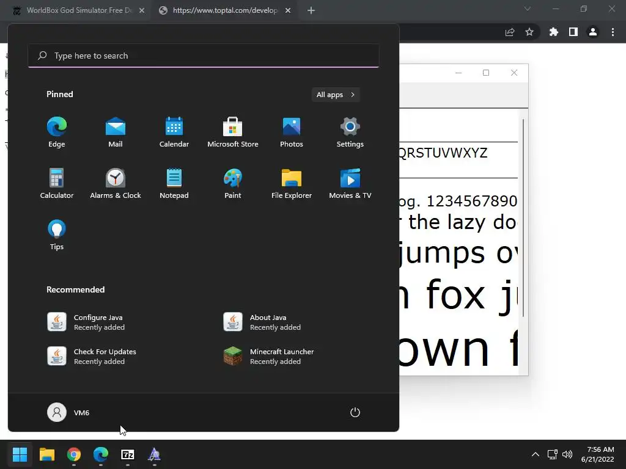Screen dimensions: 626x469
Task: Minimize the font viewer window
Action: pyautogui.click(x=458, y=73)
